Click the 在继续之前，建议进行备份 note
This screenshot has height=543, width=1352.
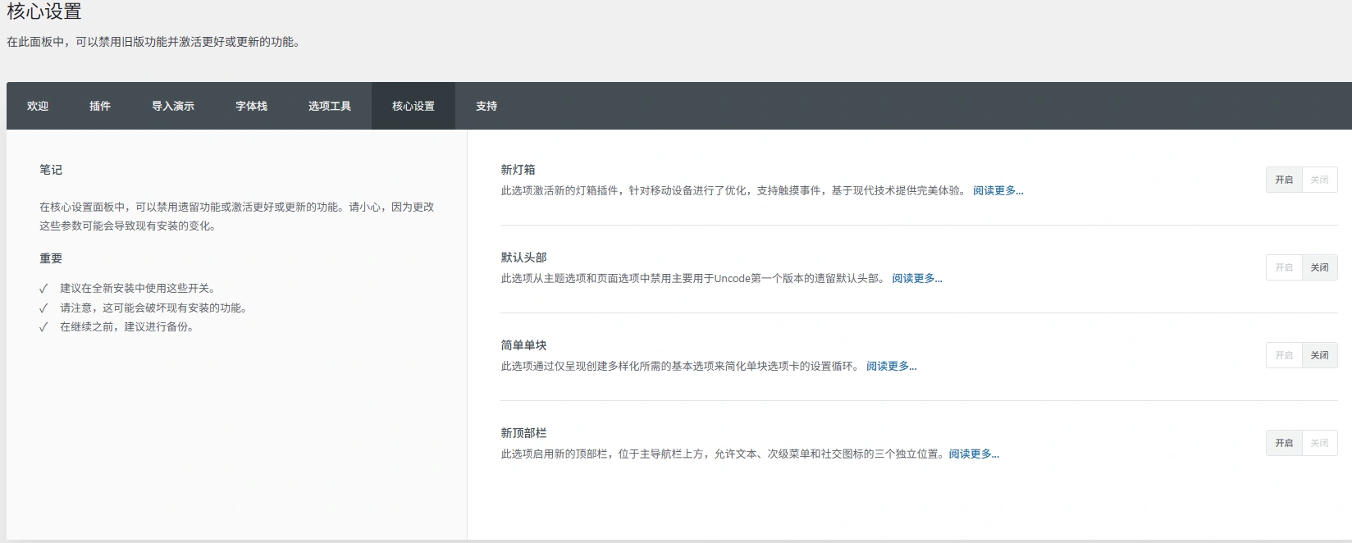[126, 326]
